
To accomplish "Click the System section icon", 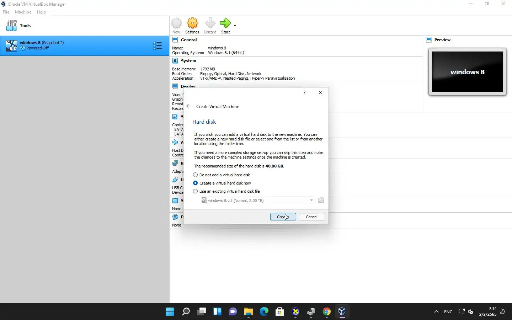I will click(x=175, y=61).
